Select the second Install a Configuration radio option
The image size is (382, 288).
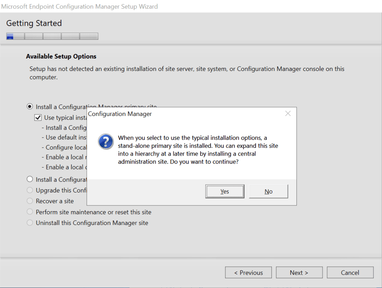30,179
